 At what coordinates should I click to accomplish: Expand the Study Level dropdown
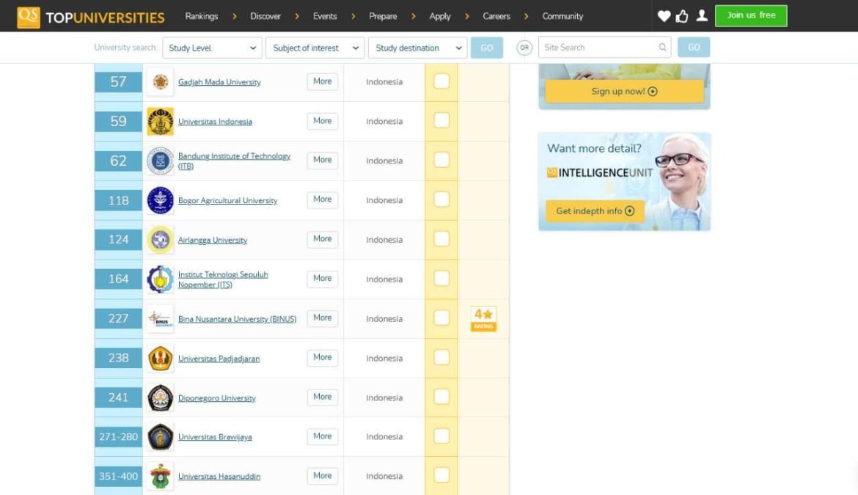coord(212,48)
